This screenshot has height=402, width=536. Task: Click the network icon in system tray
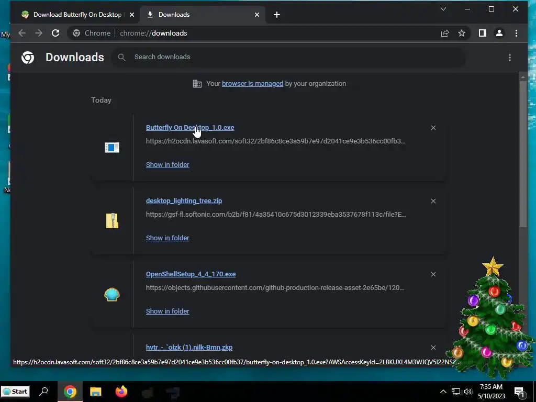[x=456, y=392]
